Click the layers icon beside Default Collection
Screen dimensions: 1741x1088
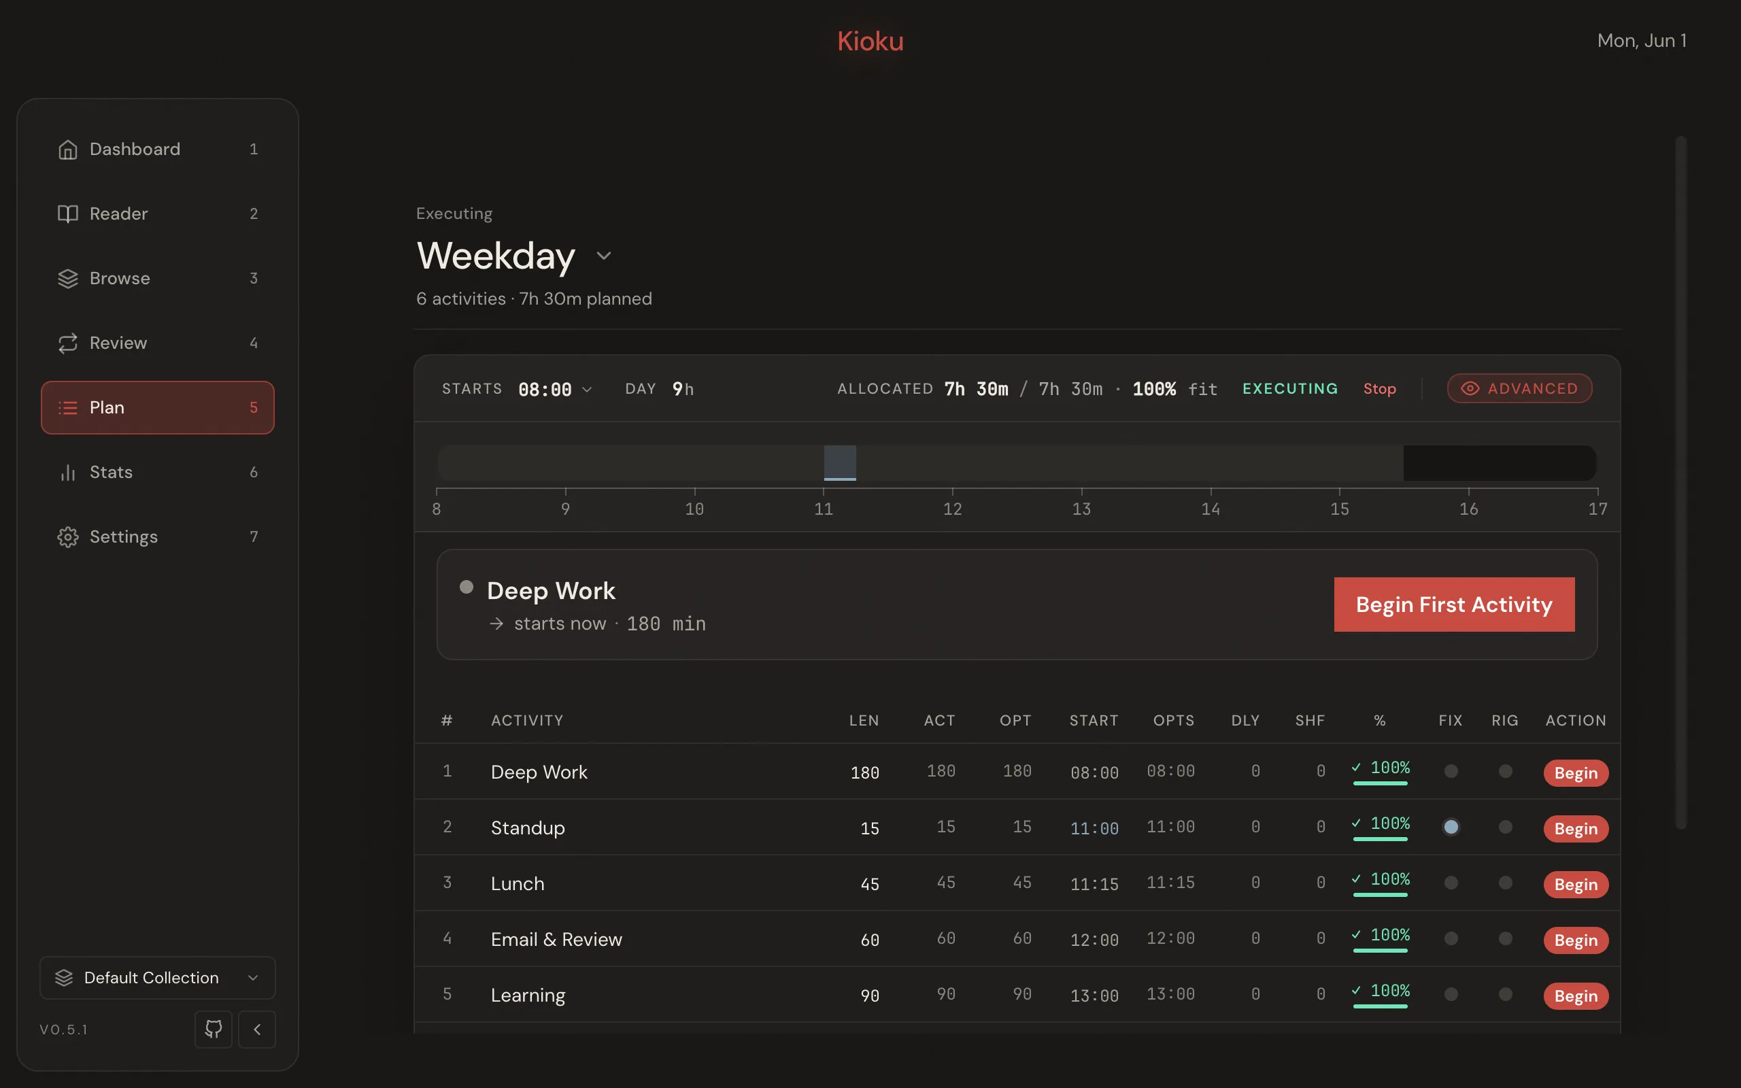(64, 977)
